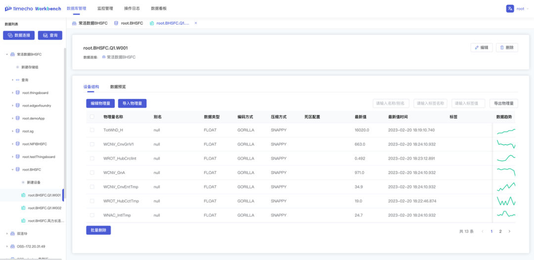Viewport: 534px width, 260px height.
Task: Check the WCNV_GnA row checkbox
Action: click(92, 173)
